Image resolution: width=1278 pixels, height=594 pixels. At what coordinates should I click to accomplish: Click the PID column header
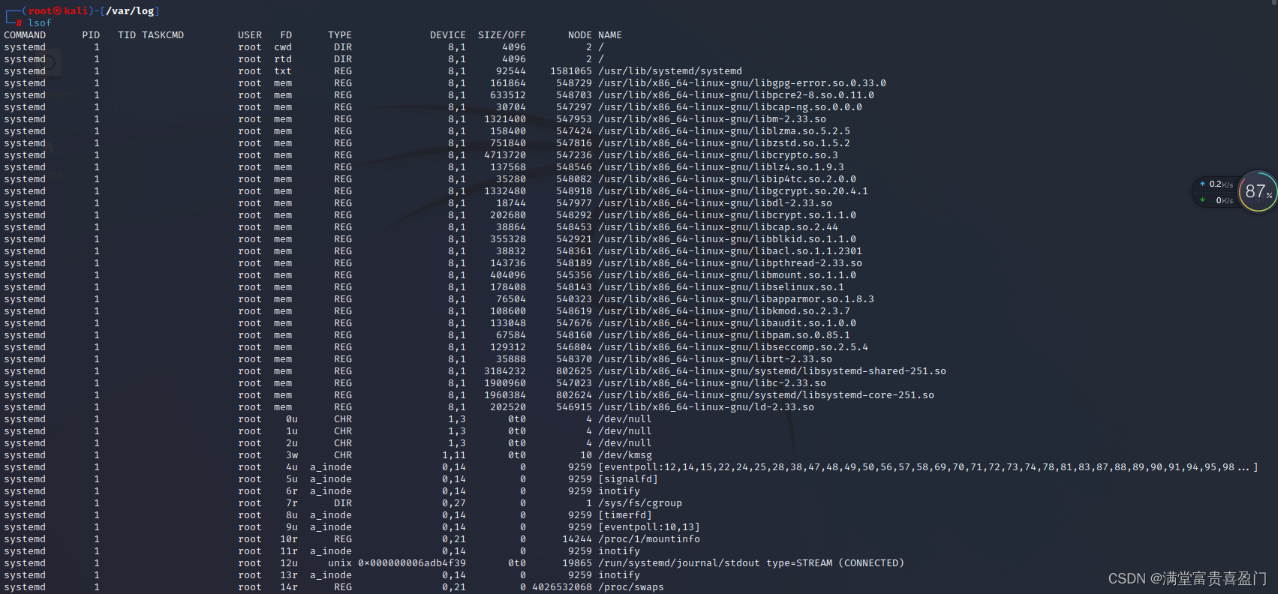(91, 35)
